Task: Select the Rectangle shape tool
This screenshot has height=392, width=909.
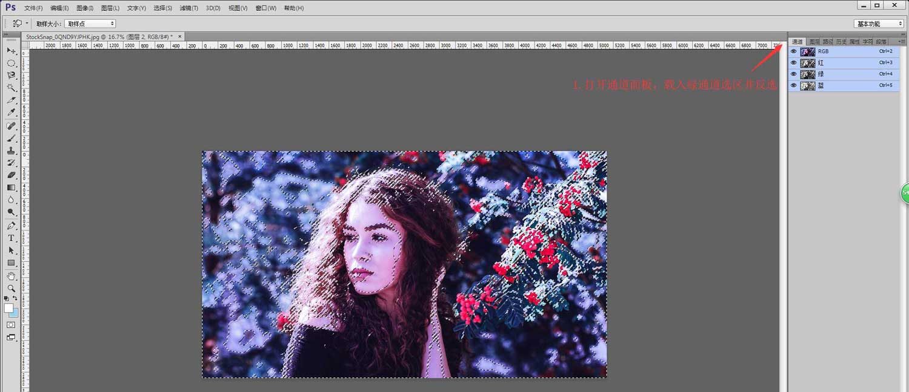Action: [x=11, y=263]
